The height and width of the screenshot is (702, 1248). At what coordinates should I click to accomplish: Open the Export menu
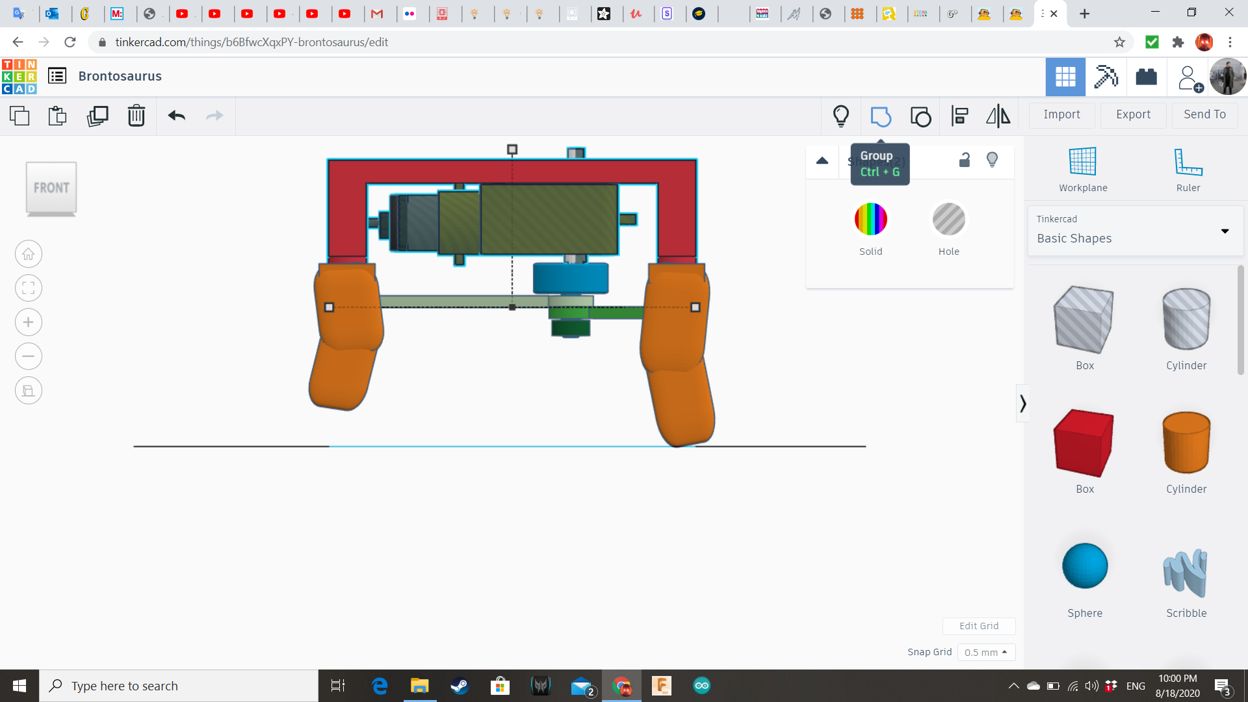pyautogui.click(x=1133, y=114)
